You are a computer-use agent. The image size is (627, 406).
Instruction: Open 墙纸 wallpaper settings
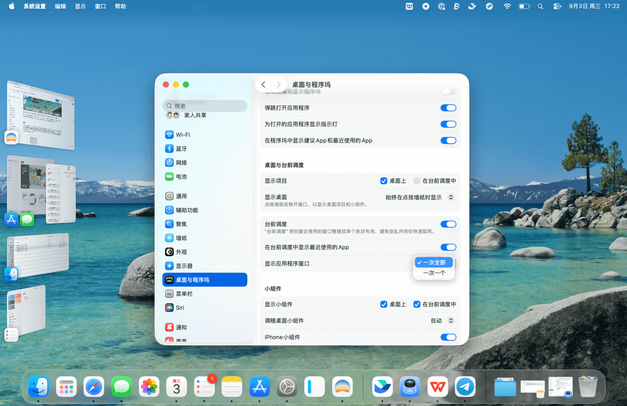[181, 238]
